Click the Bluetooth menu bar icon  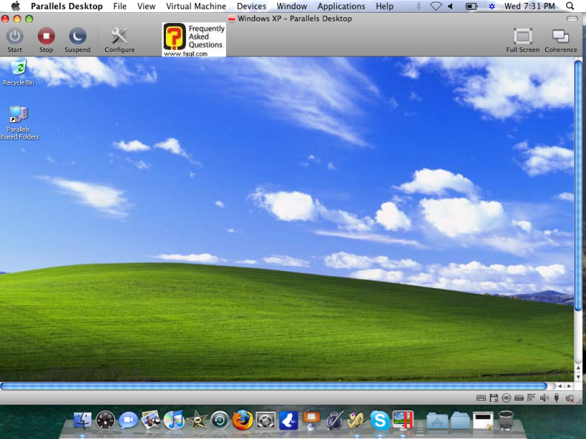point(419,6)
